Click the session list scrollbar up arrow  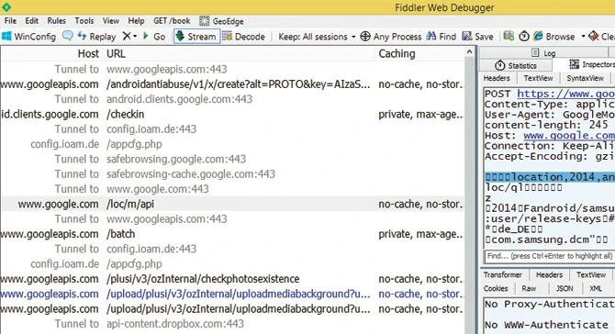469,51
